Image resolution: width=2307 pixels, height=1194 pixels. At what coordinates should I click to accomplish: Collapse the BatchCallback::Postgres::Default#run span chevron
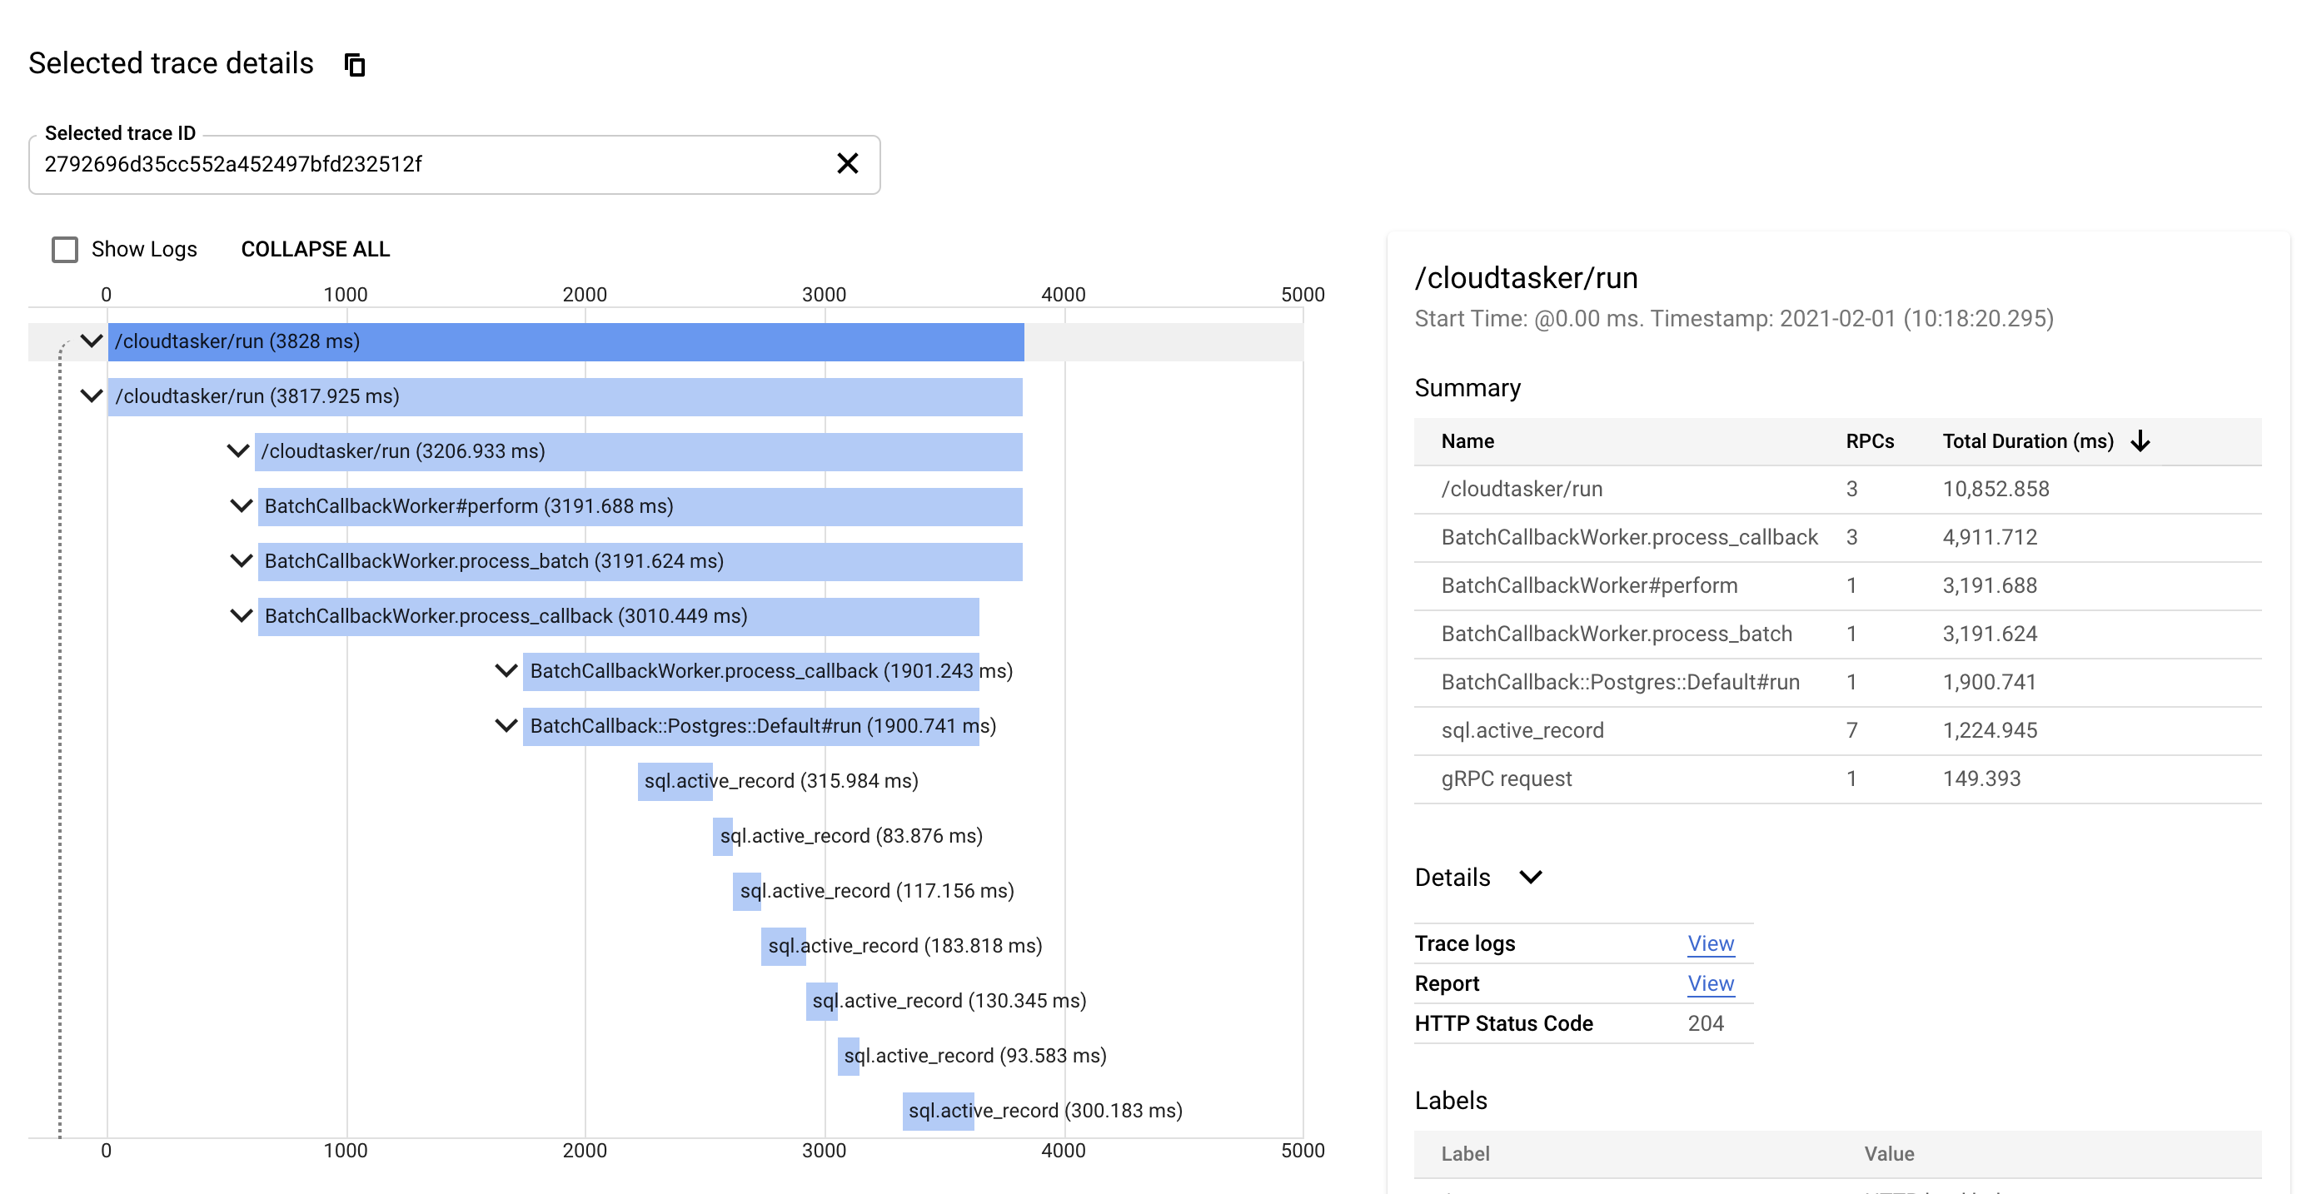point(506,726)
